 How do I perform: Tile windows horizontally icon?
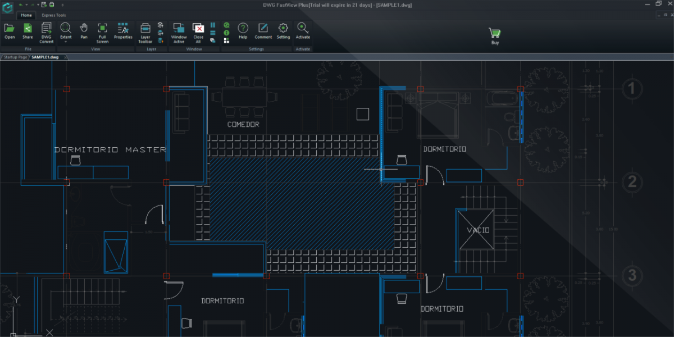click(x=213, y=33)
